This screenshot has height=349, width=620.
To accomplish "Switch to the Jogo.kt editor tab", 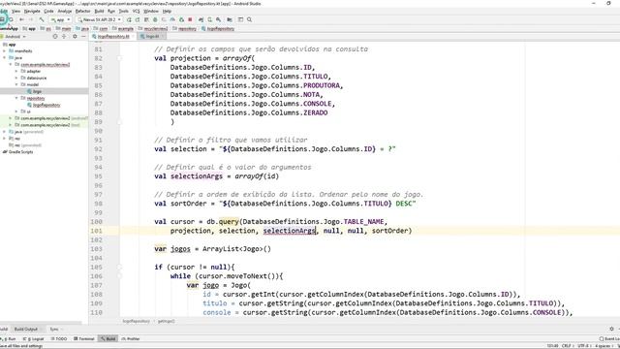I will click(x=152, y=37).
